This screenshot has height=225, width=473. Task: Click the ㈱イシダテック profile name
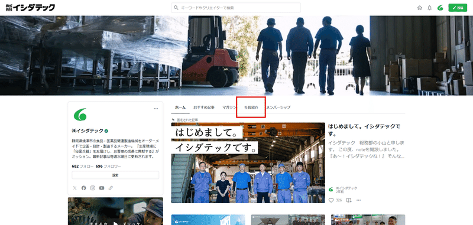(x=88, y=131)
